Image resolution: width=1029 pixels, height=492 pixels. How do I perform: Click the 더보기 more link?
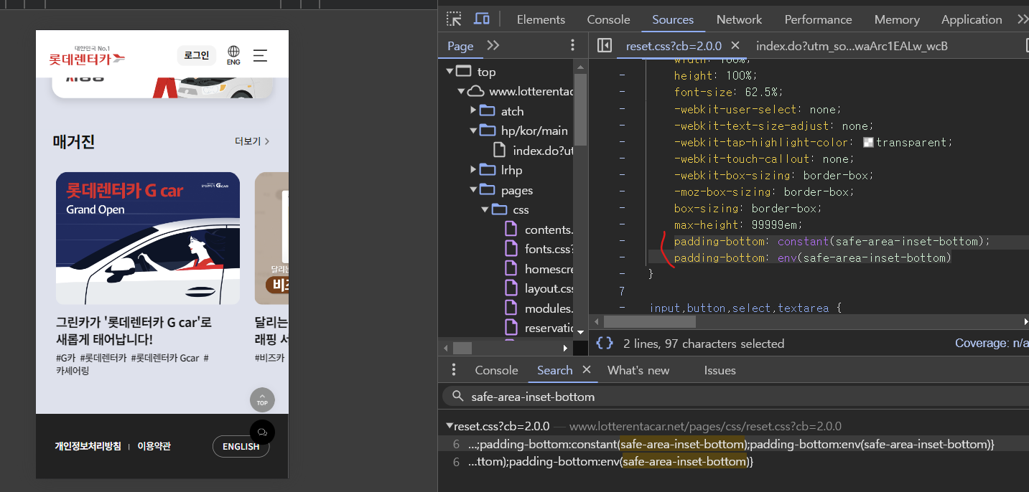point(252,141)
